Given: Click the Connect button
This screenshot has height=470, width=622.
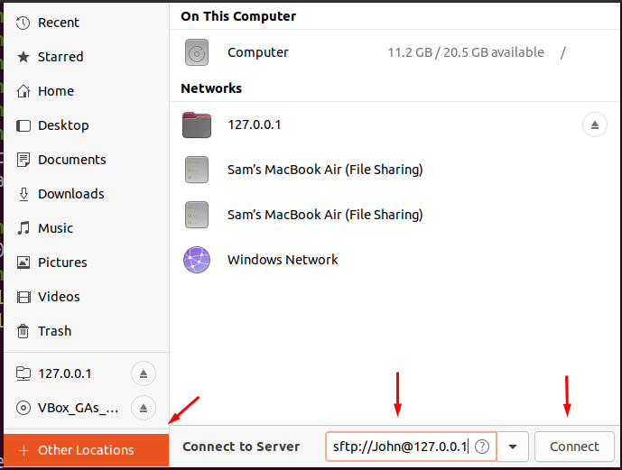Looking at the screenshot, I should coord(574,447).
